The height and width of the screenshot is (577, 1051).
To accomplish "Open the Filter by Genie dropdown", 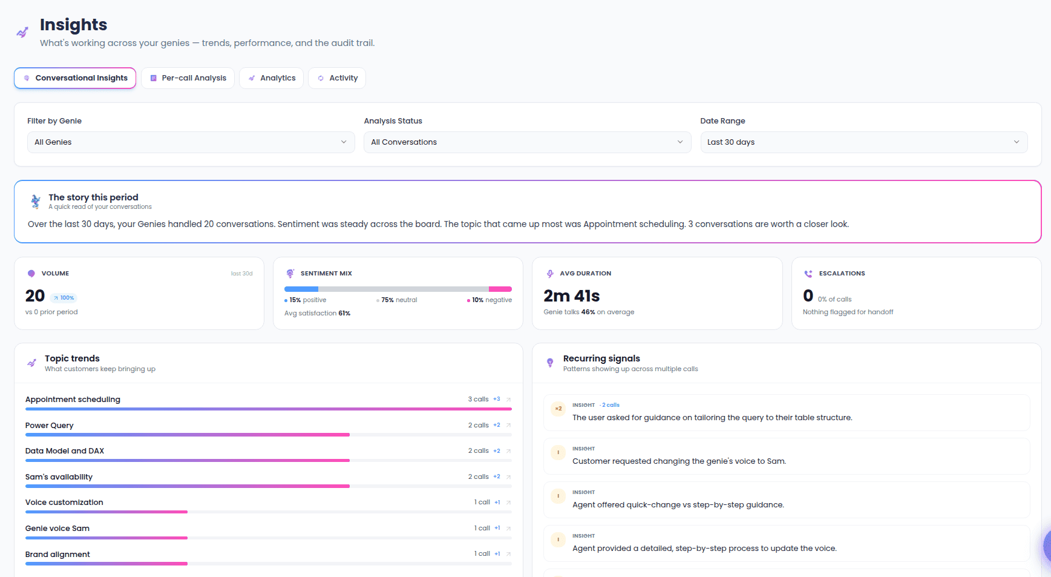I will click(x=191, y=142).
